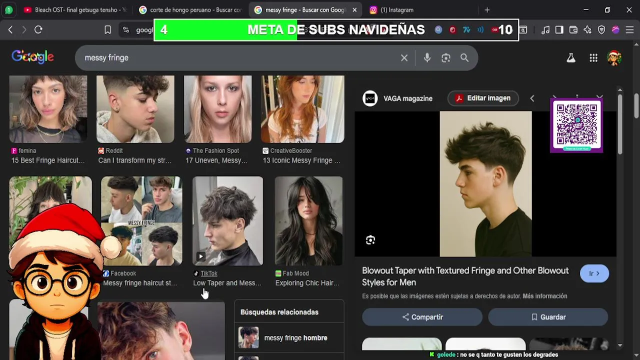Switch to the Instagram tab
The width and height of the screenshot is (640, 360).
coord(420,9)
